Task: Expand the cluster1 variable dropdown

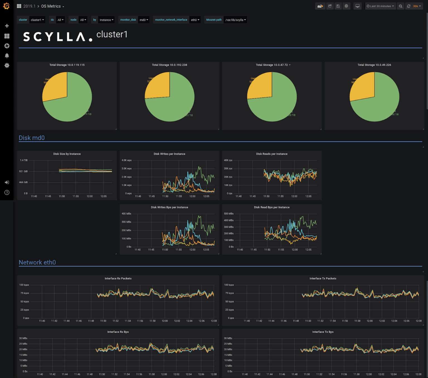Action: pos(37,20)
